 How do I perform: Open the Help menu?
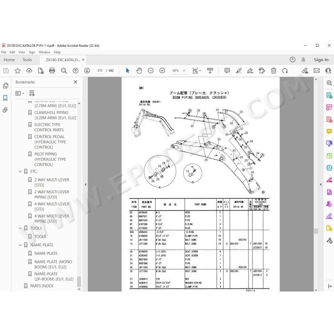click(57, 52)
